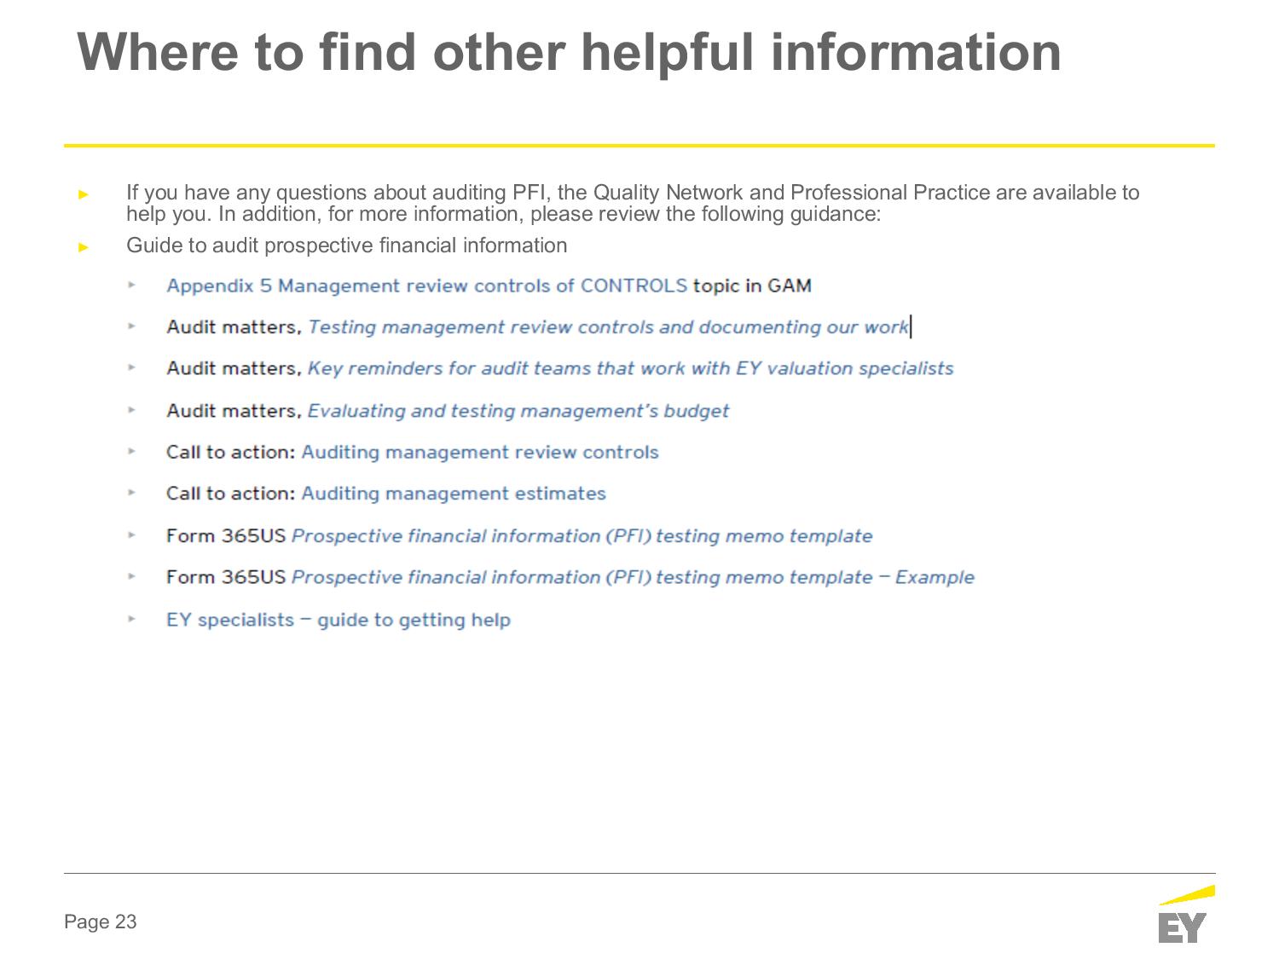
Task: Open the 'Auditing management estimates' link
Action: point(454,494)
